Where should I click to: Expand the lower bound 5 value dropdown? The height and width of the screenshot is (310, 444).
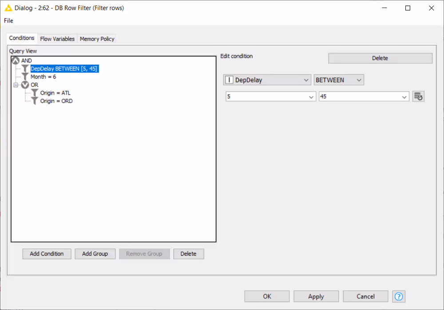(311, 97)
